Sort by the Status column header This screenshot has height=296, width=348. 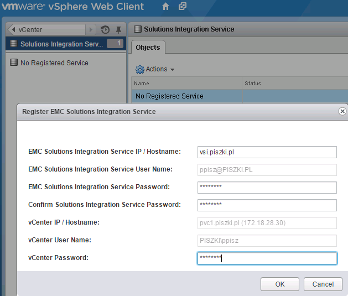253,84
